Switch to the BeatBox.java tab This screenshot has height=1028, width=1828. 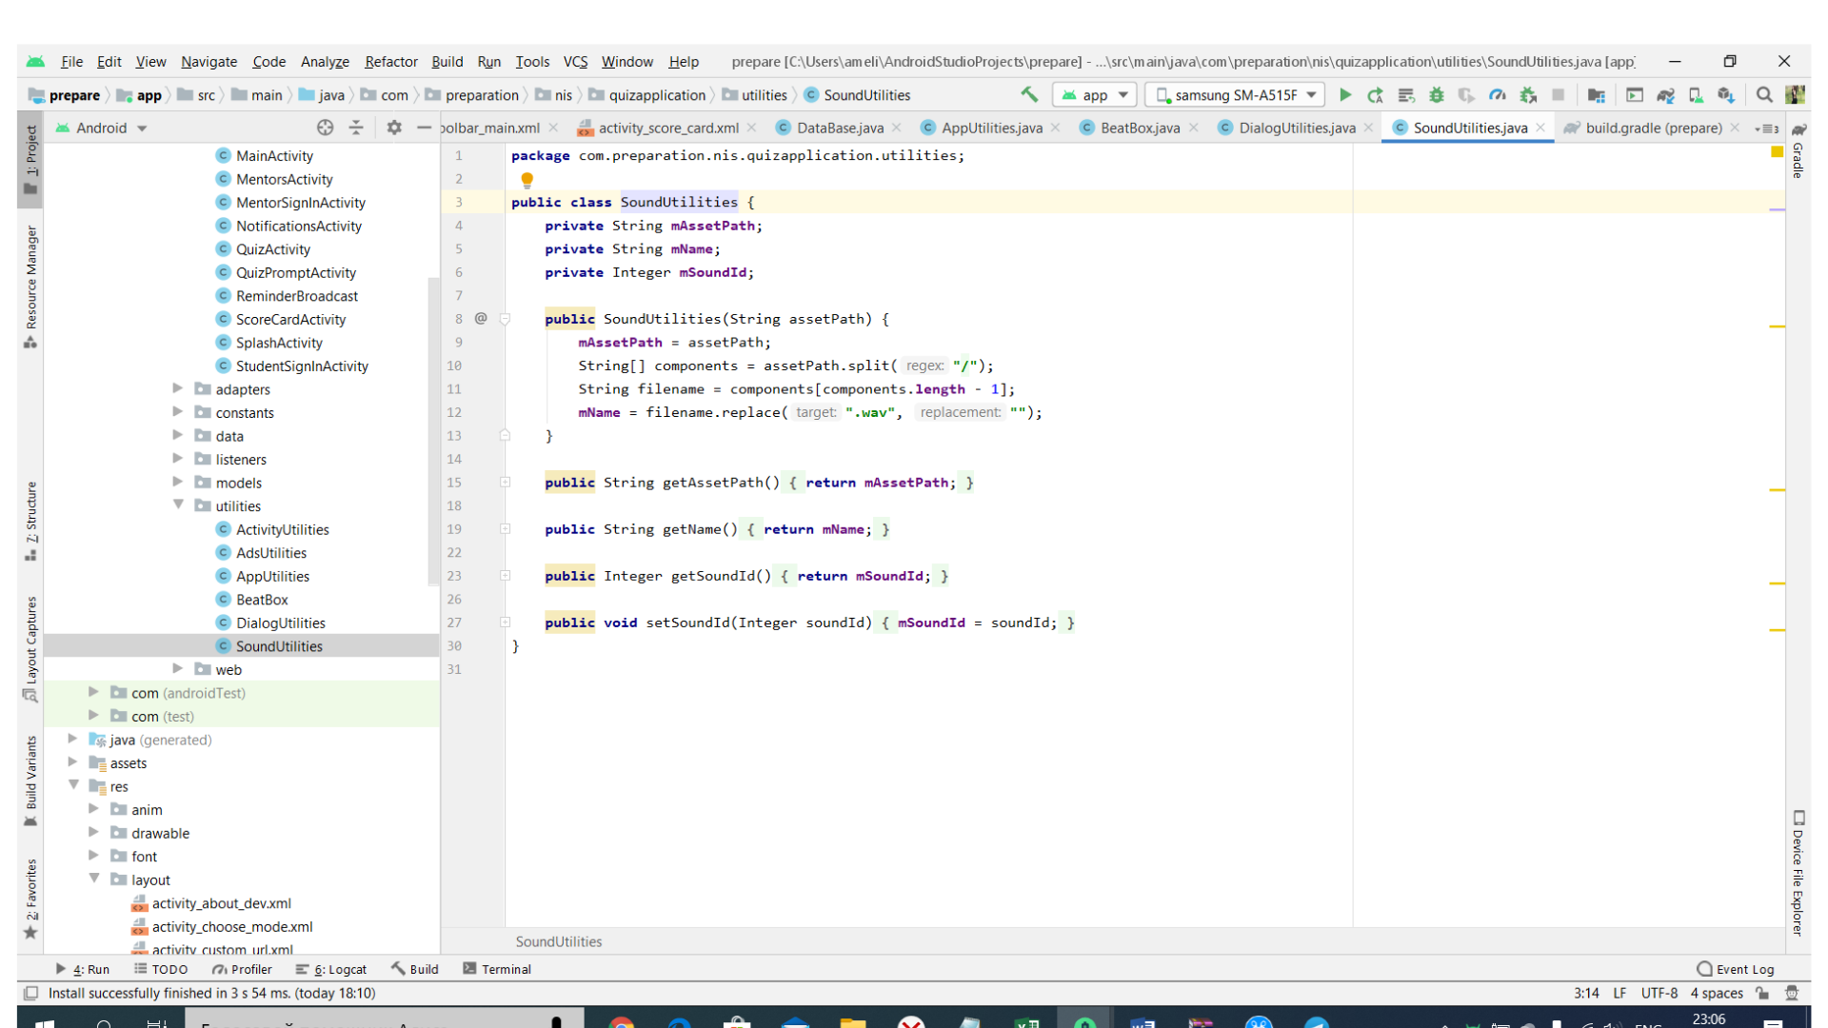click(x=1139, y=128)
